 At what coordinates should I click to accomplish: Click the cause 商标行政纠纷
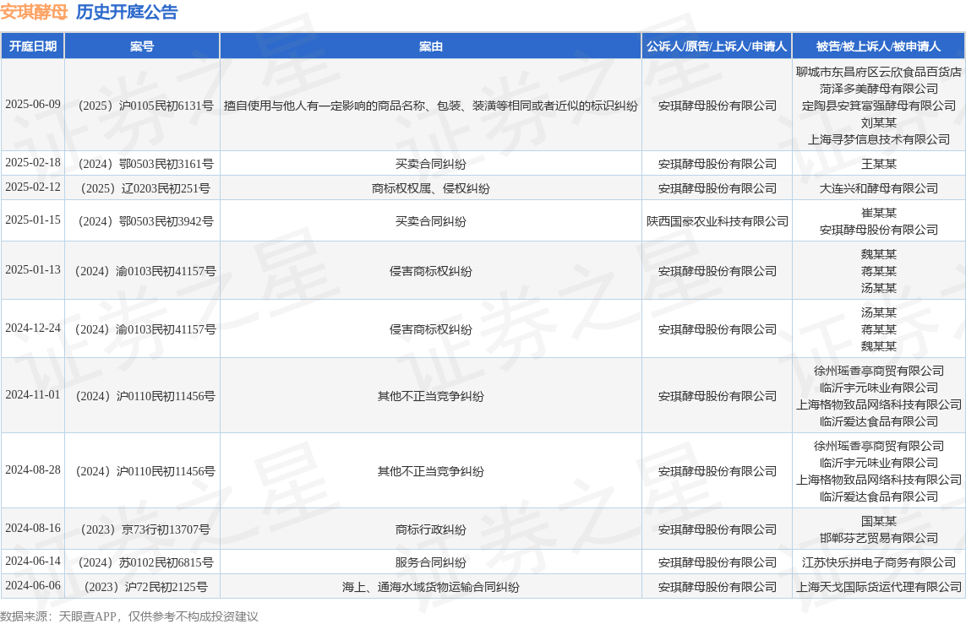point(431,529)
